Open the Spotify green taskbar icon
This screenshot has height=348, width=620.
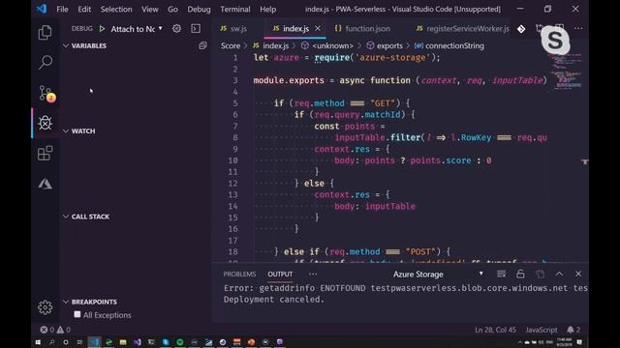[180, 341]
